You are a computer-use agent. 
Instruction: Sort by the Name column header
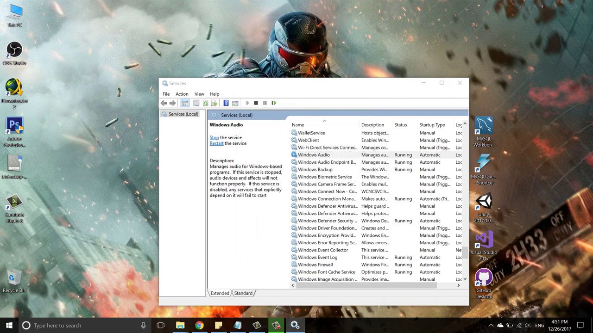click(324, 125)
